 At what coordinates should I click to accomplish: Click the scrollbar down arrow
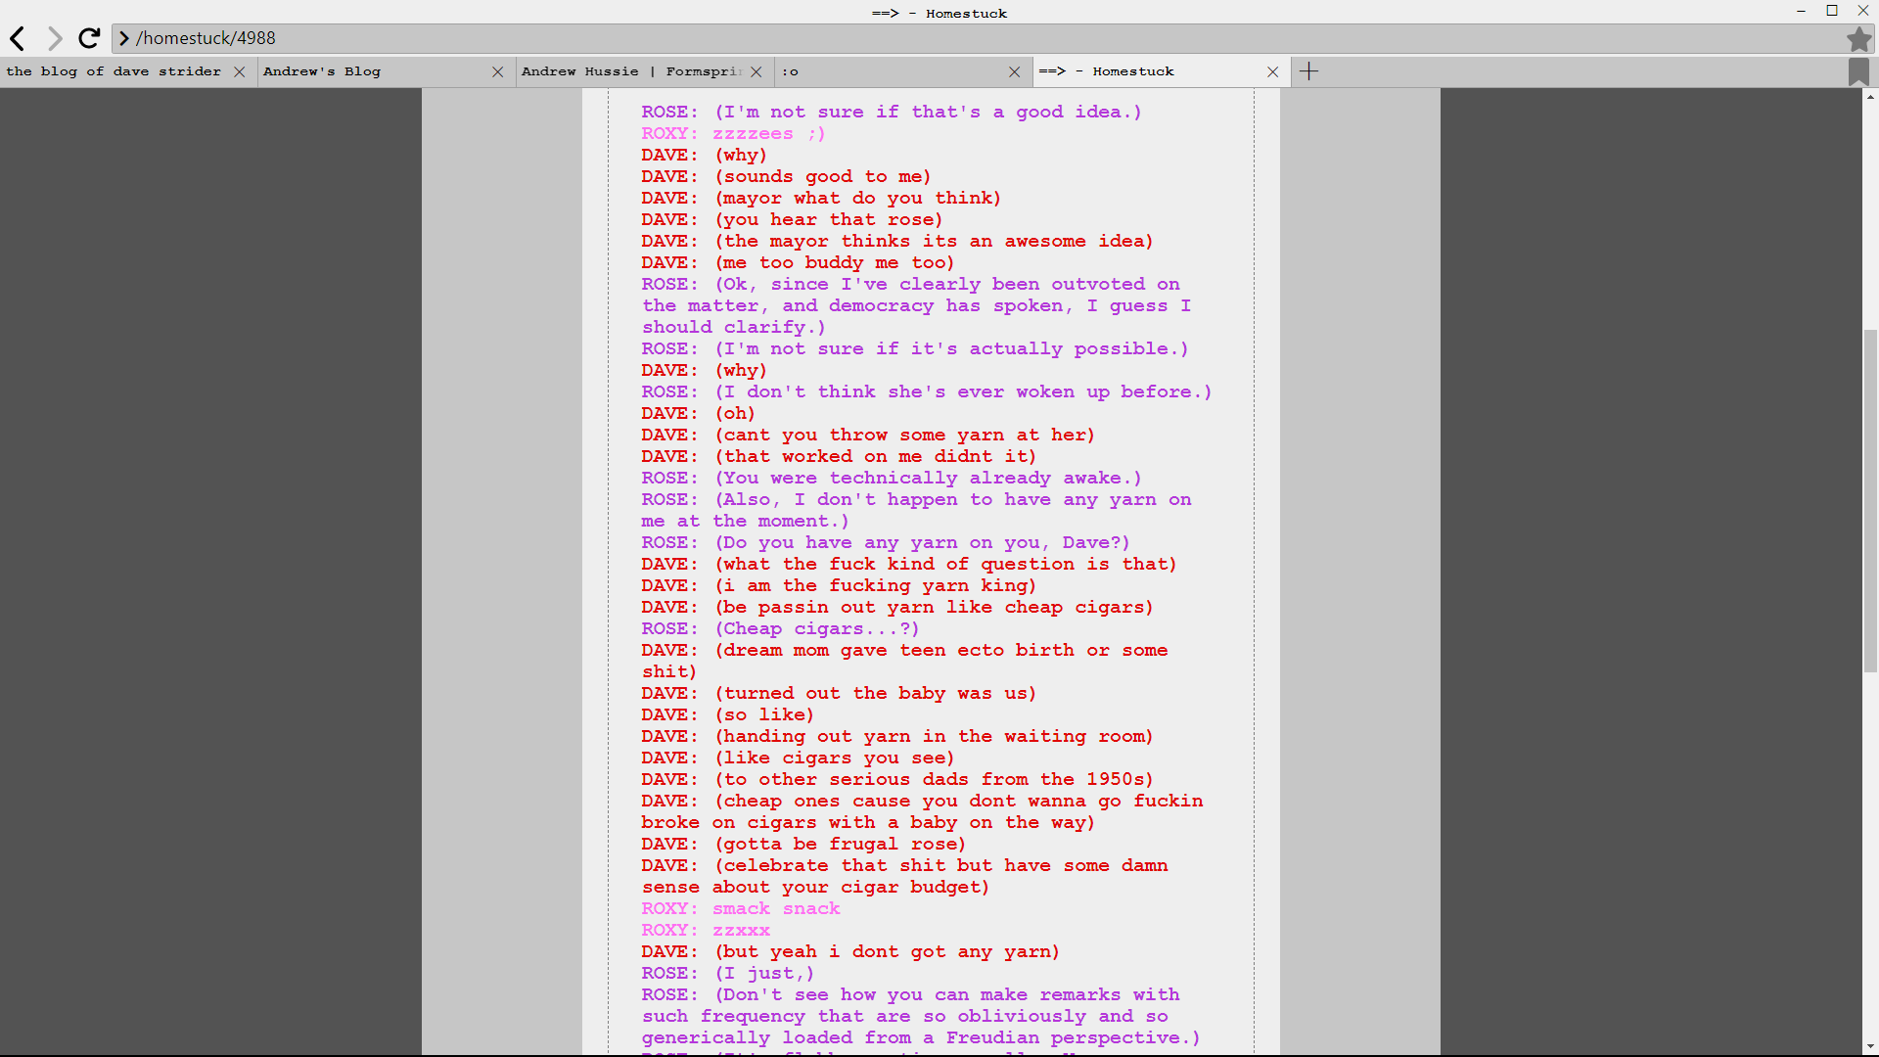coord(1870,1047)
